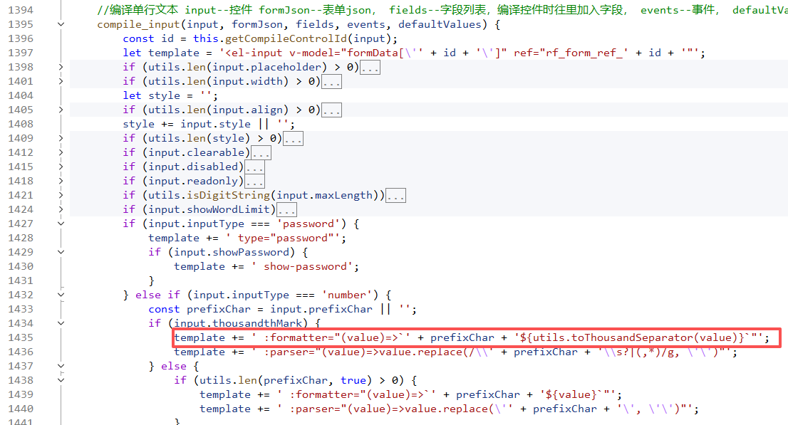Expand the input.clearable gutter fold arrow
Viewport: 788px width, 425px height.
coord(61,152)
